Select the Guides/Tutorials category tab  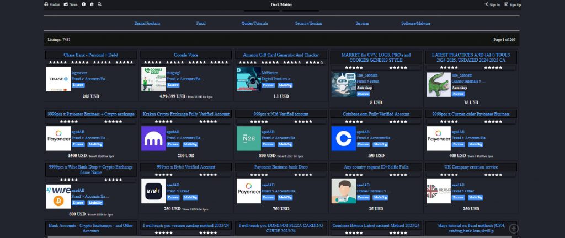[255, 23]
